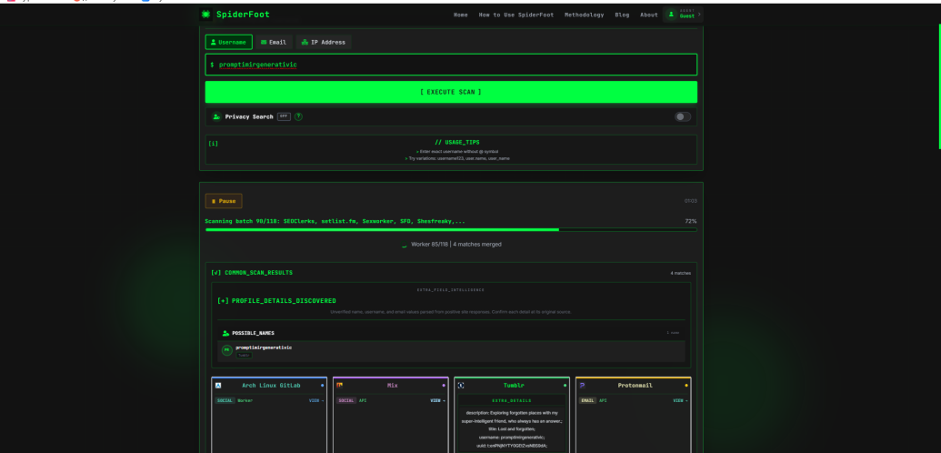Viewport: 941px width, 453px height.
Task: Click the EXECUTE SCAN button
Action: click(x=451, y=92)
